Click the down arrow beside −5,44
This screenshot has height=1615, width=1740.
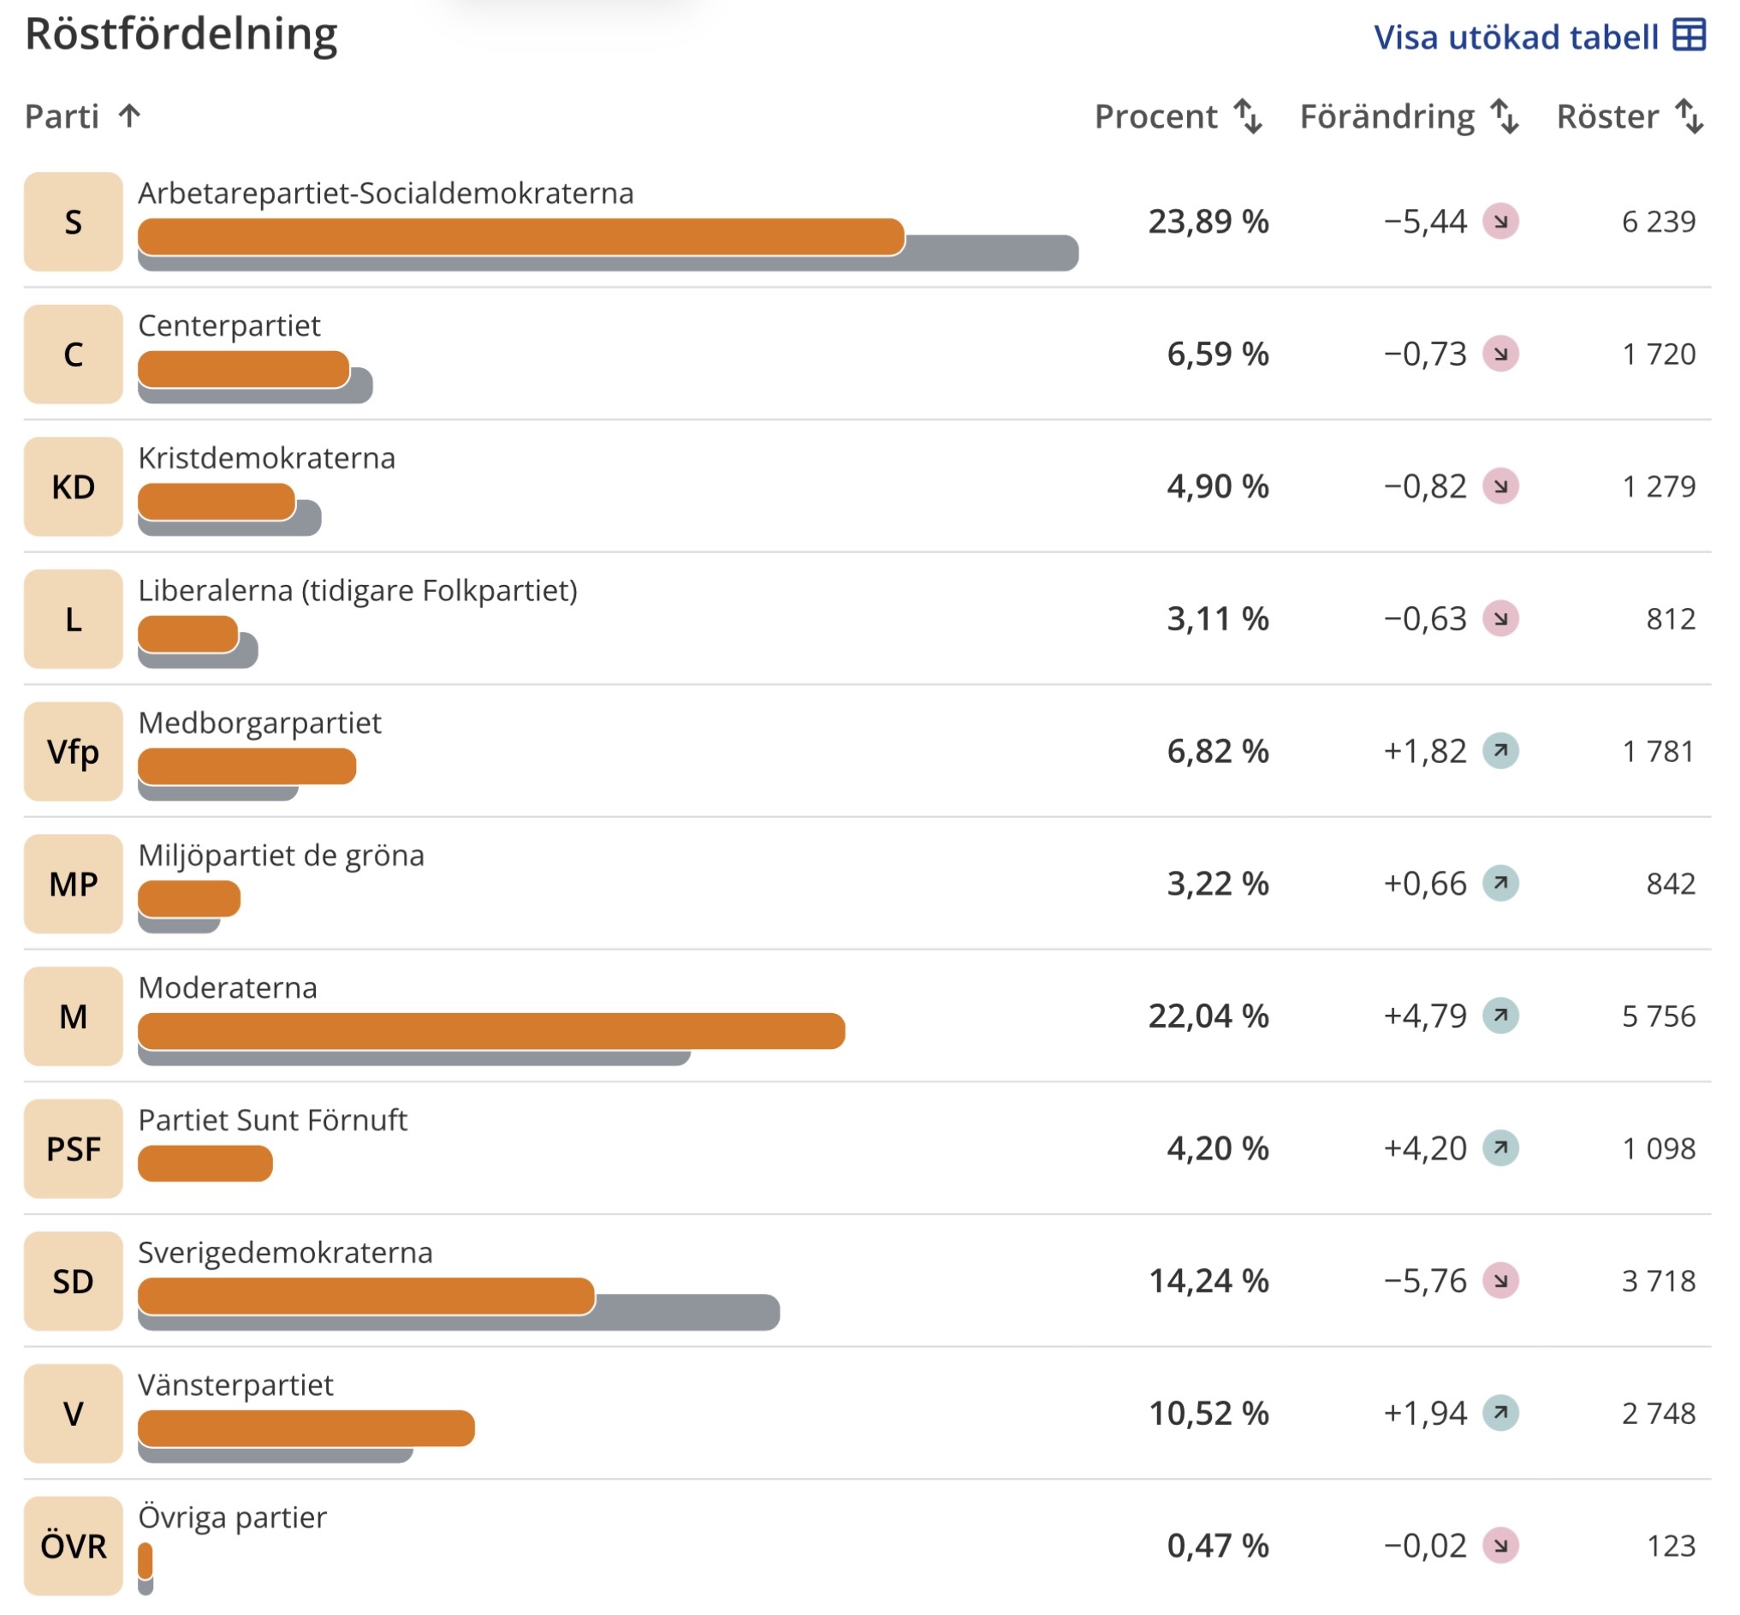[x=1499, y=221]
